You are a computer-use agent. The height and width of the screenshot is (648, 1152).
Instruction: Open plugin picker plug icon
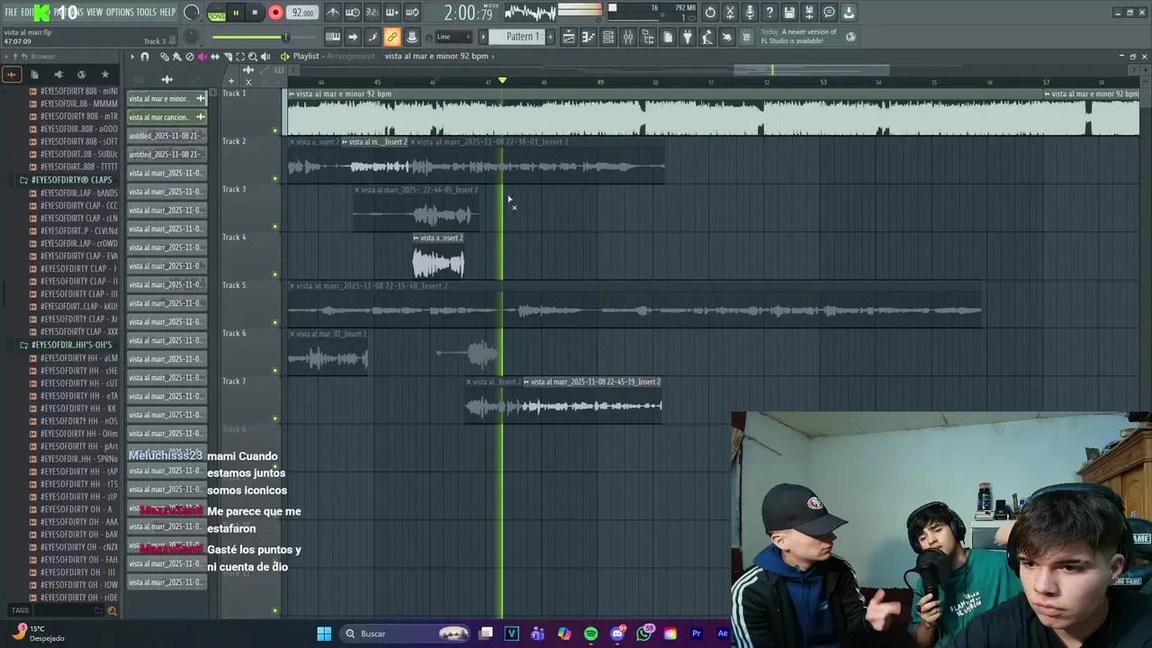pyautogui.click(x=688, y=37)
